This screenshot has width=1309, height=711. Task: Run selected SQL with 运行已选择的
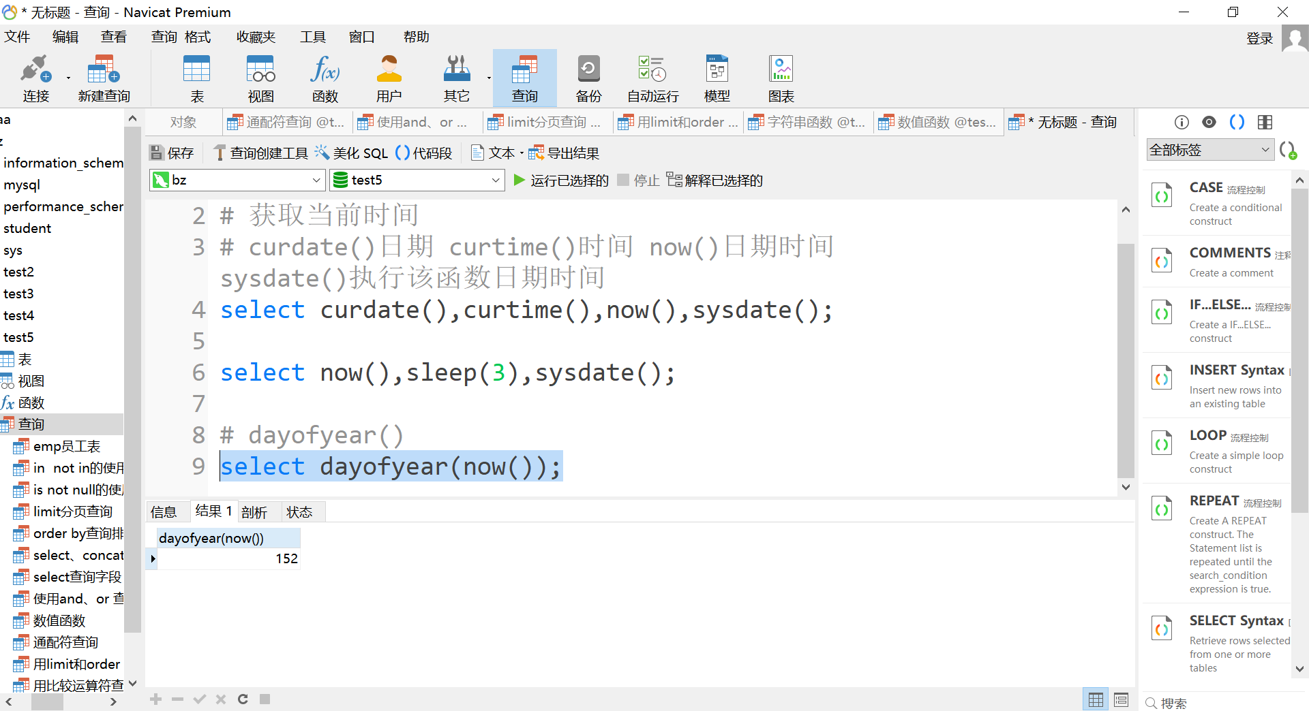coord(561,180)
